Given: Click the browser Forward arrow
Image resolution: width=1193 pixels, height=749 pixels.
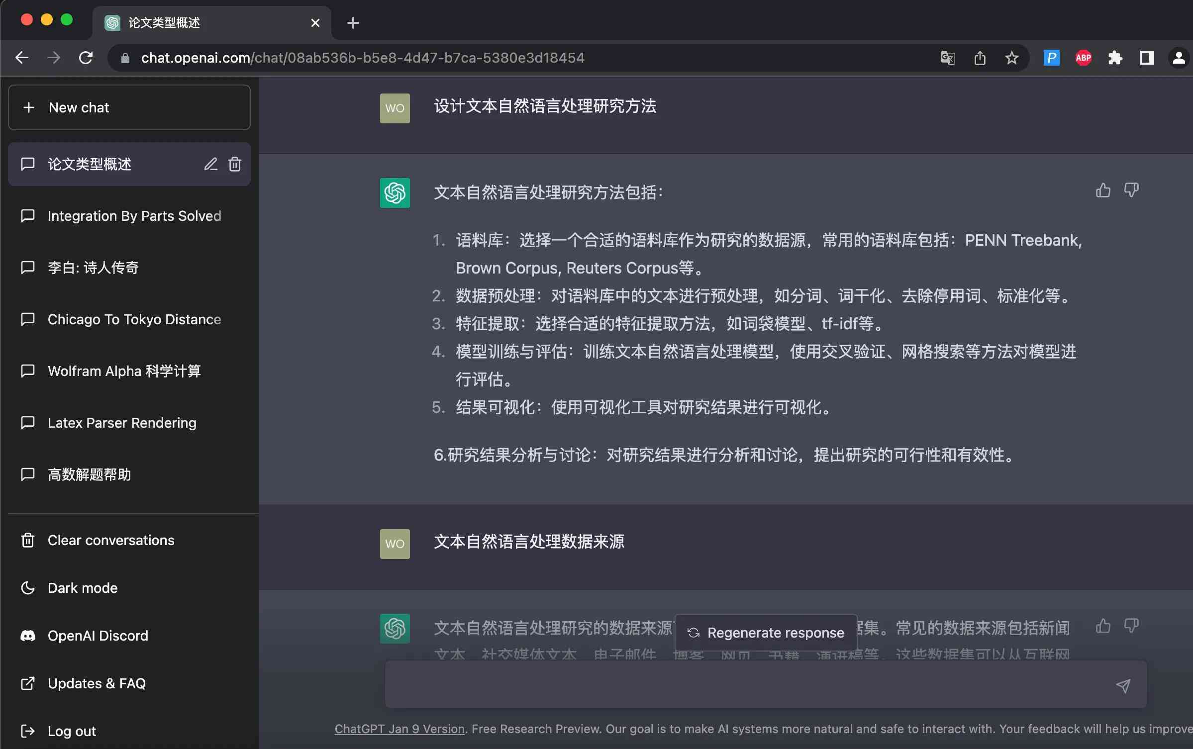Looking at the screenshot, I should [x=54, y=58].
